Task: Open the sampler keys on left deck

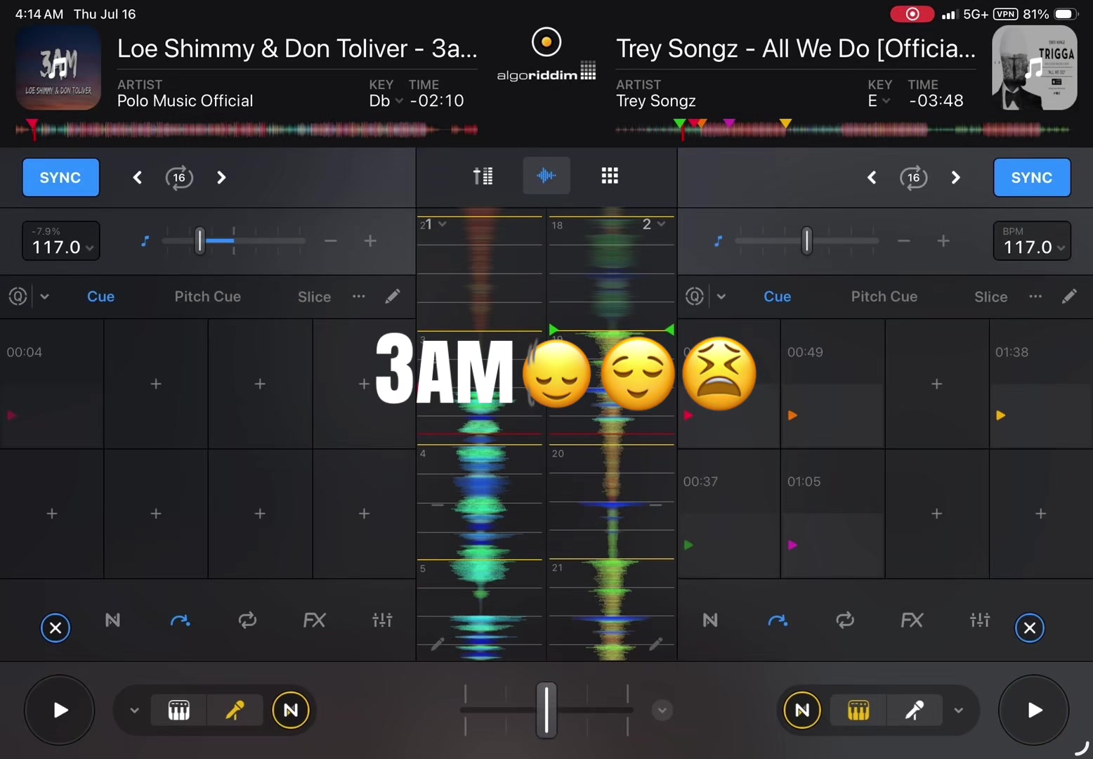Action: click(x=179, y=711)
